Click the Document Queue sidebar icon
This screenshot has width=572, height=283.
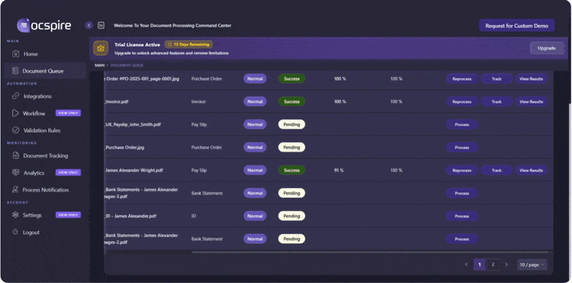15,71
